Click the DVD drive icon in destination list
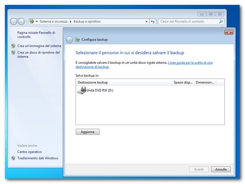The width and height of the screenshot is (245, 184). 82,90
